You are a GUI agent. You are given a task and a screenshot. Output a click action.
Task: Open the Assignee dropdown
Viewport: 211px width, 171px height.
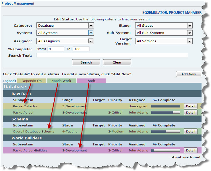pyautogui.click(x=65, y=41)
